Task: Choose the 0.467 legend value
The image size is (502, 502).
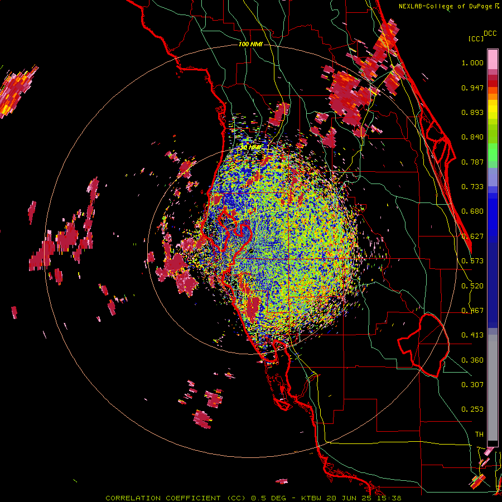Action: coord(472,311)
